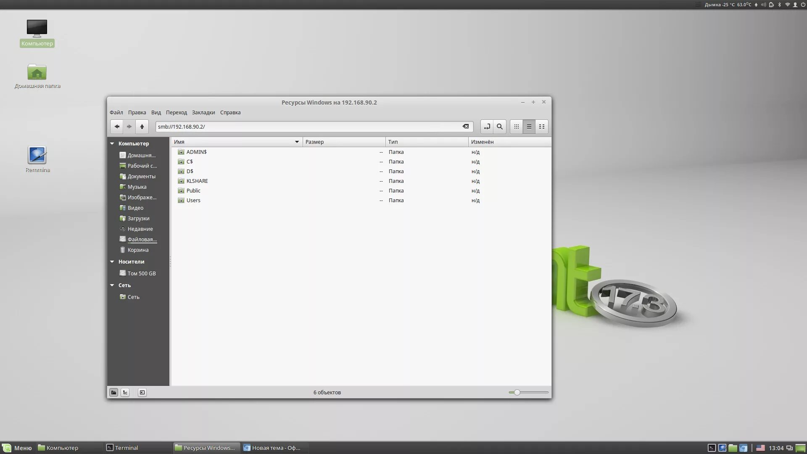Open the Меню start button

point(17,448)
